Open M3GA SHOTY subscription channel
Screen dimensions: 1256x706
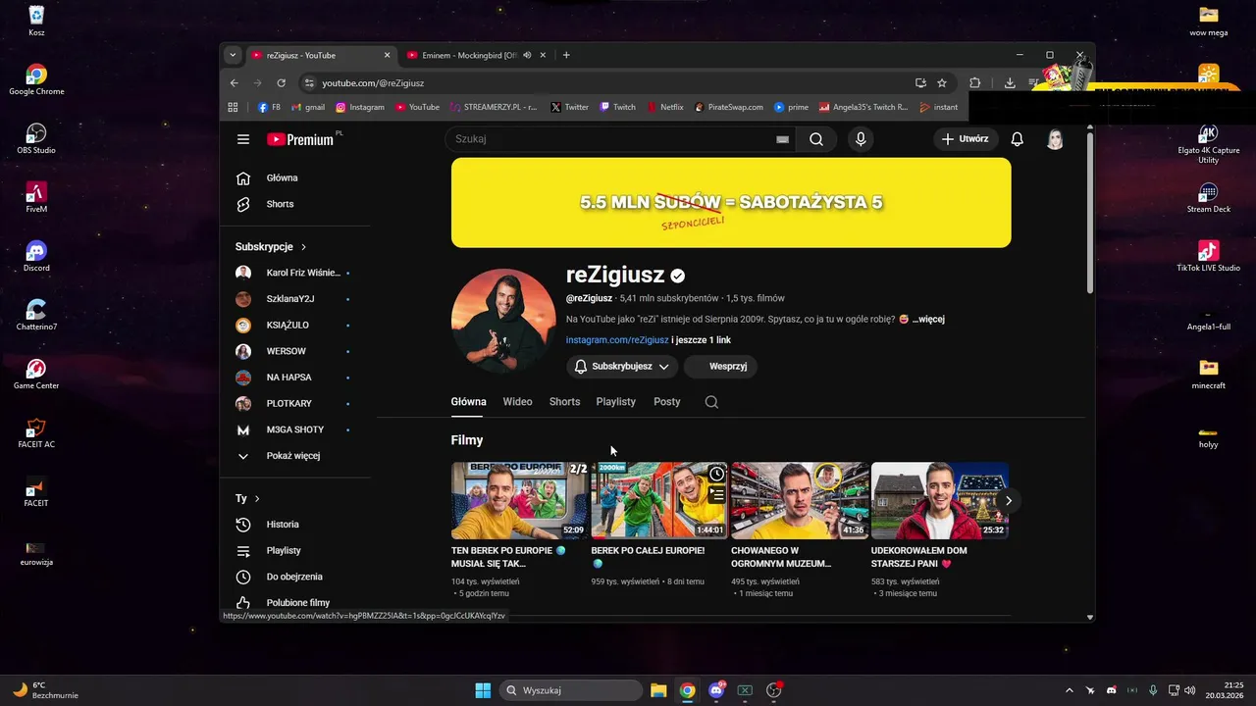click(294, 429)
